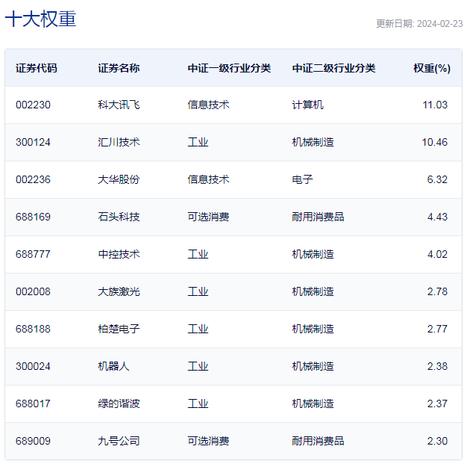Click the update date 2024-02-23
The width and height of the screenshot is (467, 467).
(x=440, y=24)
